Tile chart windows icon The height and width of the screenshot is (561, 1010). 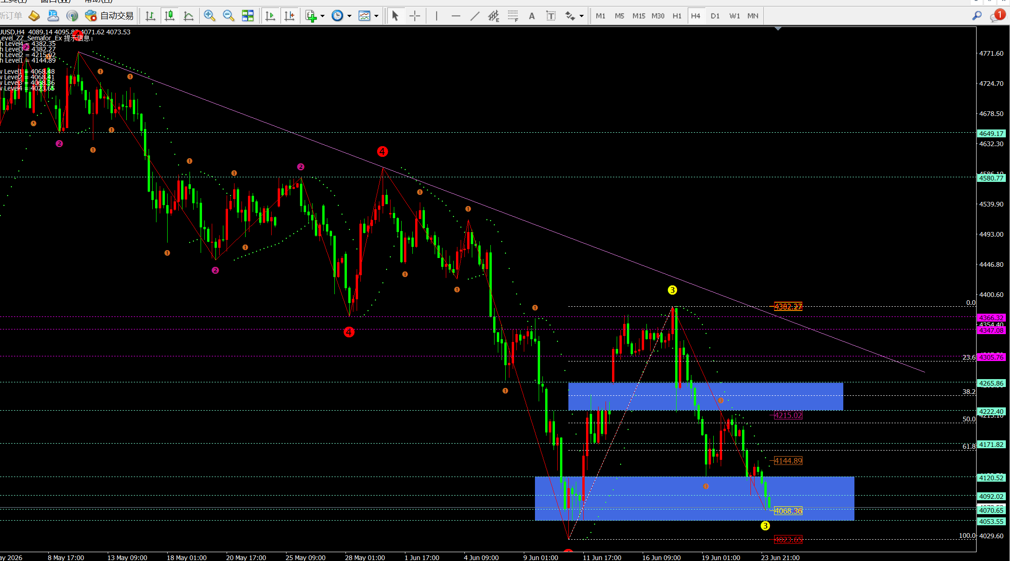[248, 16]
